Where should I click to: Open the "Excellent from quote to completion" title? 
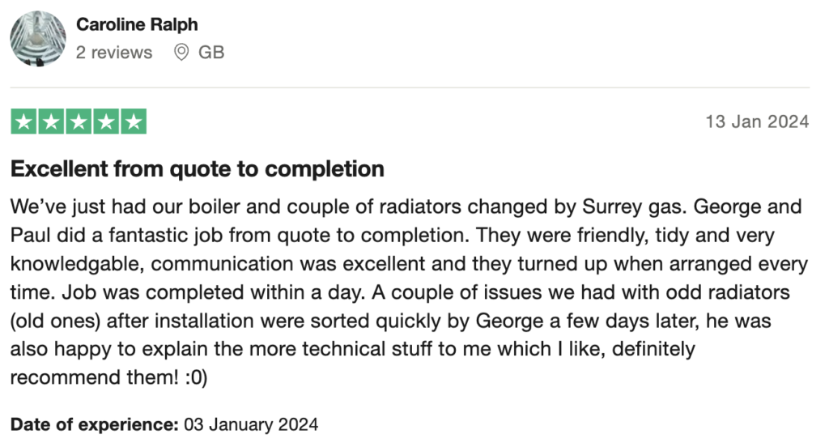click(x=197, y=169)
